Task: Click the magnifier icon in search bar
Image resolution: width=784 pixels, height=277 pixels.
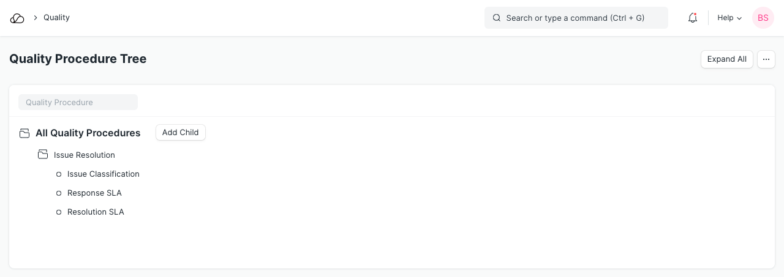Action: 497,18
